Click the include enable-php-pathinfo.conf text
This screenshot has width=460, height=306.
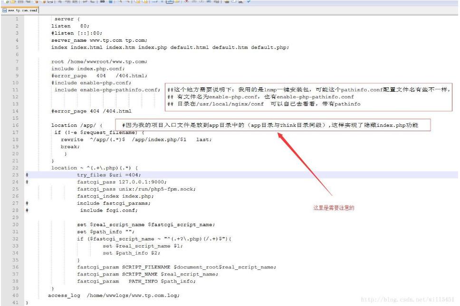[106, 90]
